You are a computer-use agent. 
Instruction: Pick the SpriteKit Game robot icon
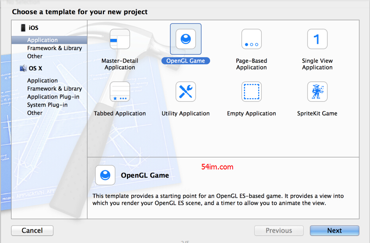click(317, 92)
